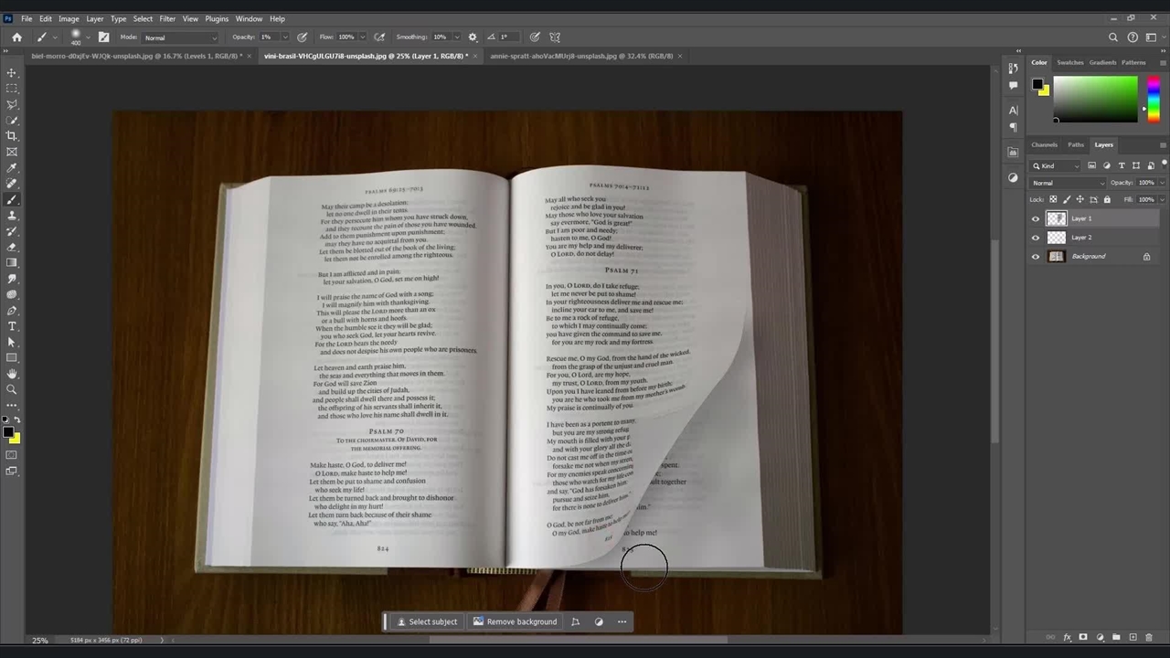Open the brush Mode dropdown
Viewport: 1170px width, 658px height.
pos(180,37)
